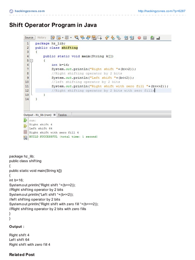This screenshot has height=260, width=195.
Task: Click the println "Left shift" code line
Action: [93, 78]
